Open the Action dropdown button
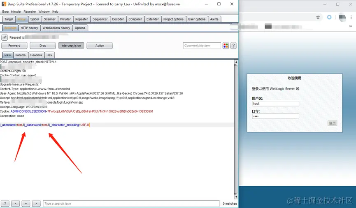Viewport: 356px width, 208px height. pos(100,46)
